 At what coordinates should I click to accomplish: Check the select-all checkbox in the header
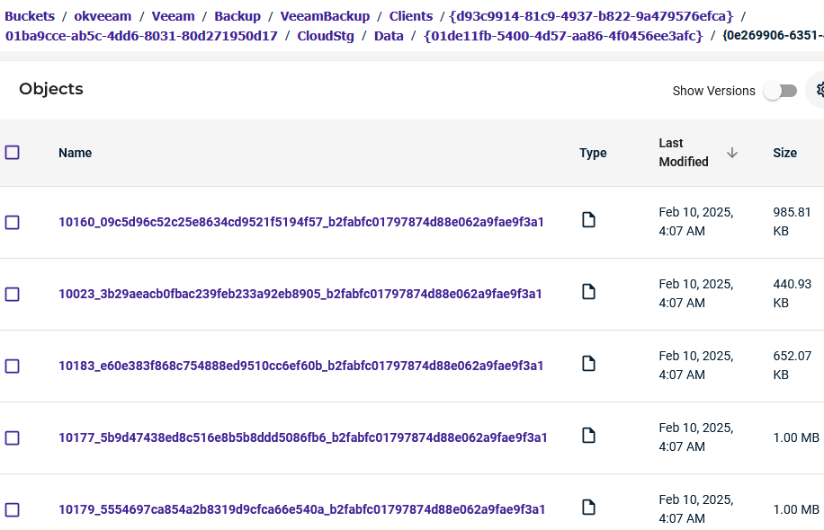[x=13, y=153]
